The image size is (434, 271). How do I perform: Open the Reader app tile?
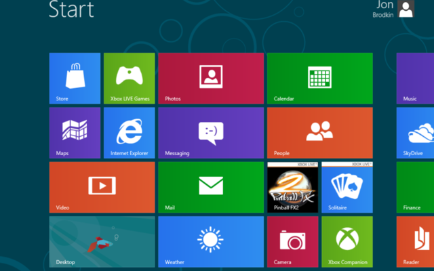point(416,242)
